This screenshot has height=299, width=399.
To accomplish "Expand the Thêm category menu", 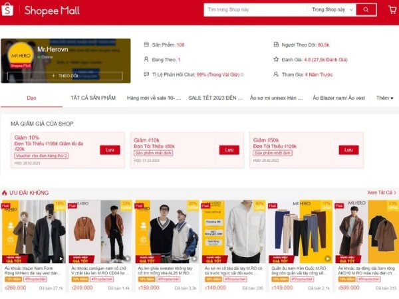I will point(385,98).
